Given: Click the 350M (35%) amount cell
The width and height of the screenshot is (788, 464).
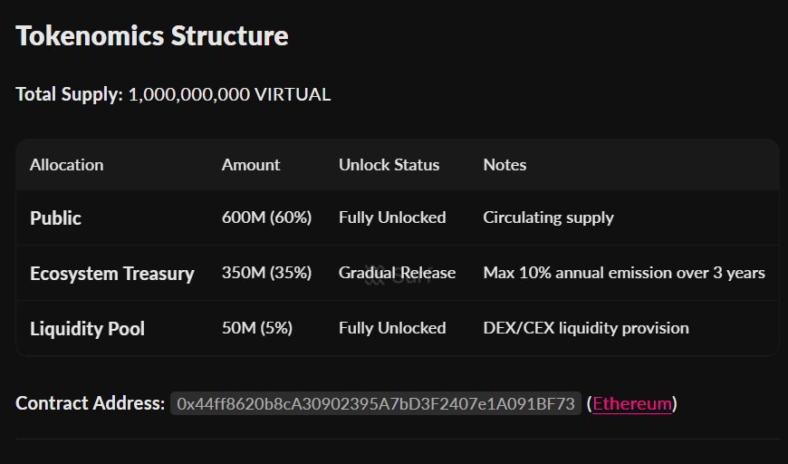Looking at the screenshot, I should point(266,273).
